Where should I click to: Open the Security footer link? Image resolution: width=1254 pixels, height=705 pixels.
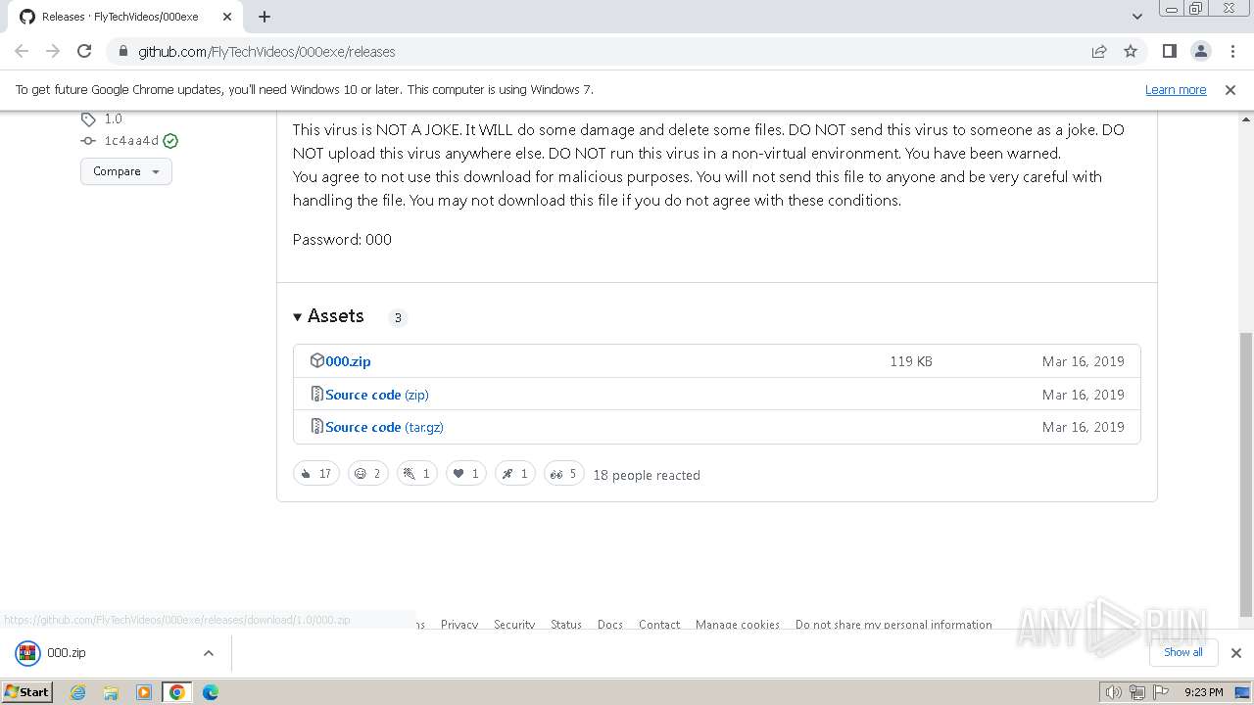tap(514, 625)
